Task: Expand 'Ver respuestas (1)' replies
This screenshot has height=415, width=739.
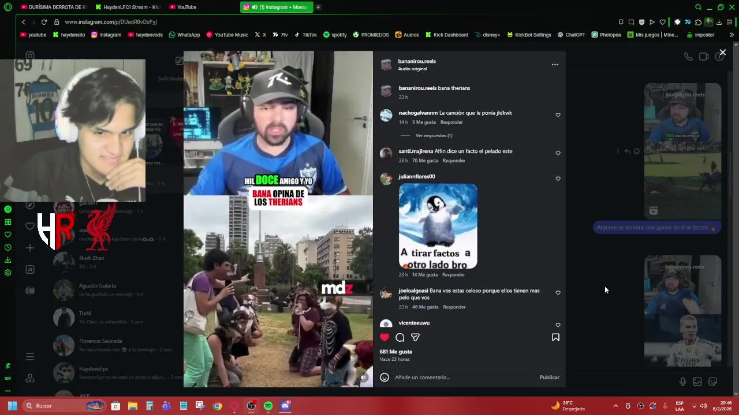Action: (x=434, y=135)
